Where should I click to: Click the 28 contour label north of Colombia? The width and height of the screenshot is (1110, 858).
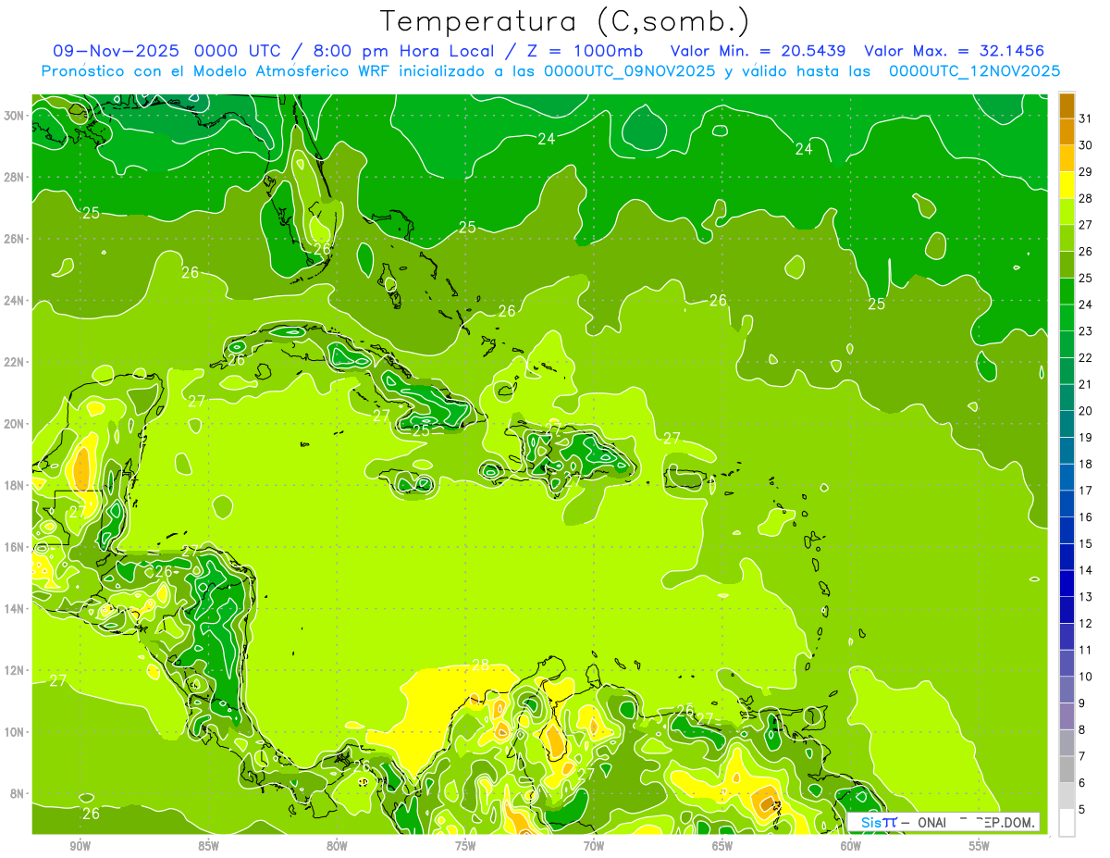point(480,665)
